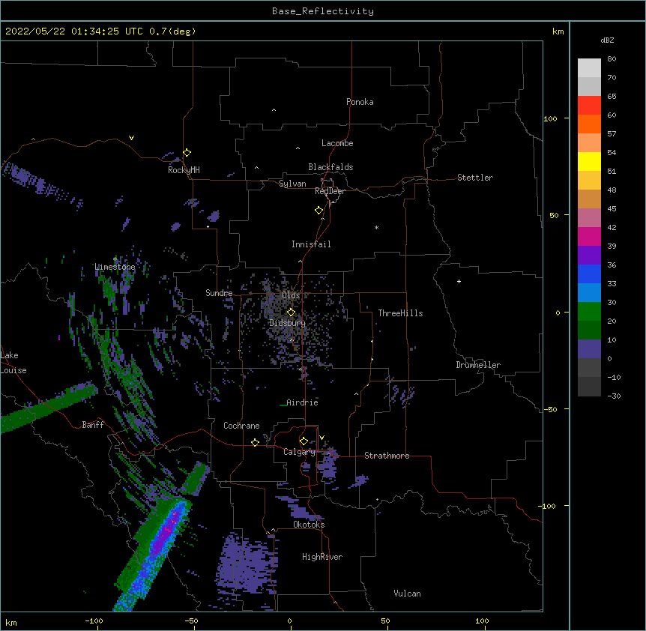Click the yellow diamond marker beside RockyMH

coord(187,153)
